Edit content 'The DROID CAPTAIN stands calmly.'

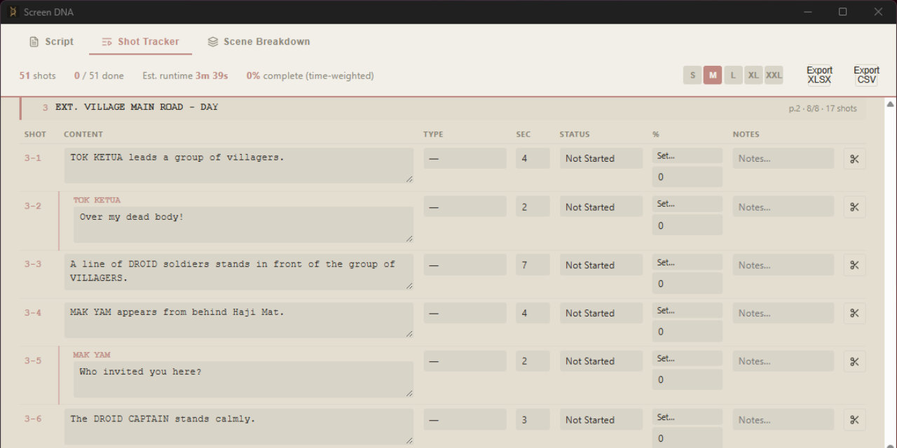coord(239,427)
